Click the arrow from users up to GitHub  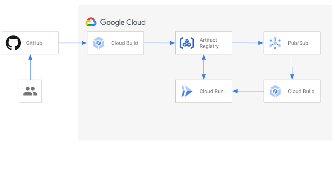point(30,67)
